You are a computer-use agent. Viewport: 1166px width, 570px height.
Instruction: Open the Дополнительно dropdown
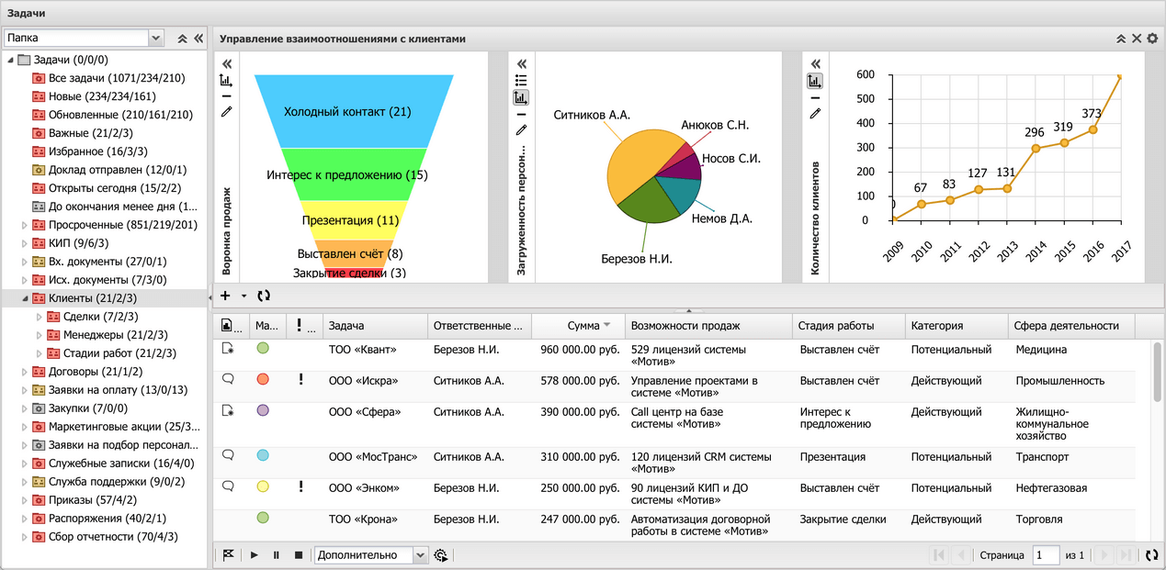coord(420,555)
